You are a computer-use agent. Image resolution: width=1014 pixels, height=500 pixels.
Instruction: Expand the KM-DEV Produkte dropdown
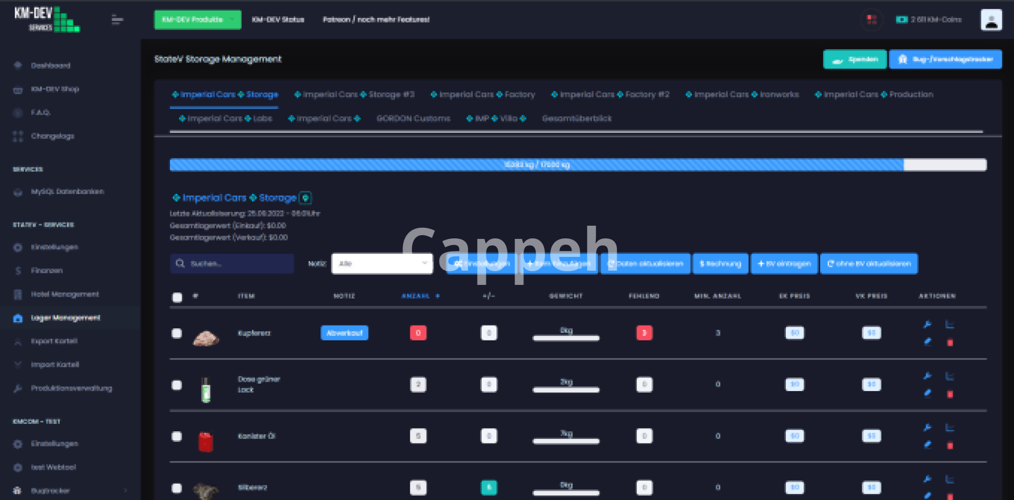pyautogui.click(x=197, y=20)
